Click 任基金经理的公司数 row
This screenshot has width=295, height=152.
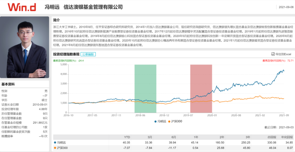(x=24, y=127)
